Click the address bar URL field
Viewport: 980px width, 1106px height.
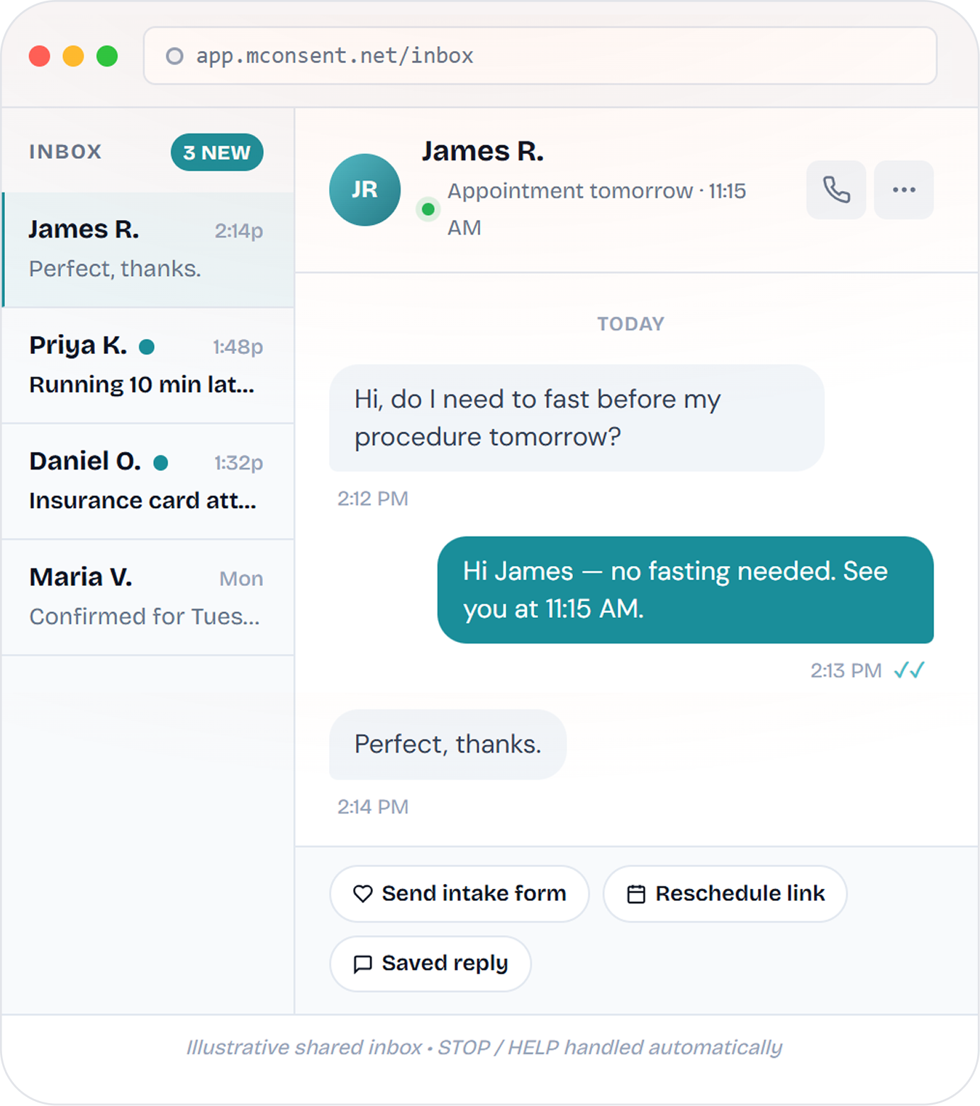(x=539, y=56)
